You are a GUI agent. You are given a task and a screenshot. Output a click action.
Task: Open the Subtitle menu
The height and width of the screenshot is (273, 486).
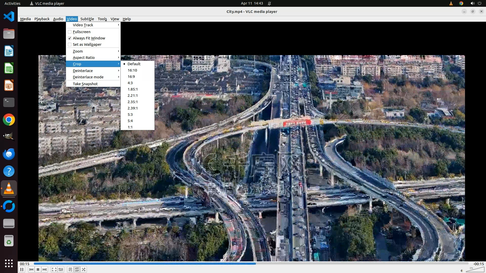click(x=87, y=19)
